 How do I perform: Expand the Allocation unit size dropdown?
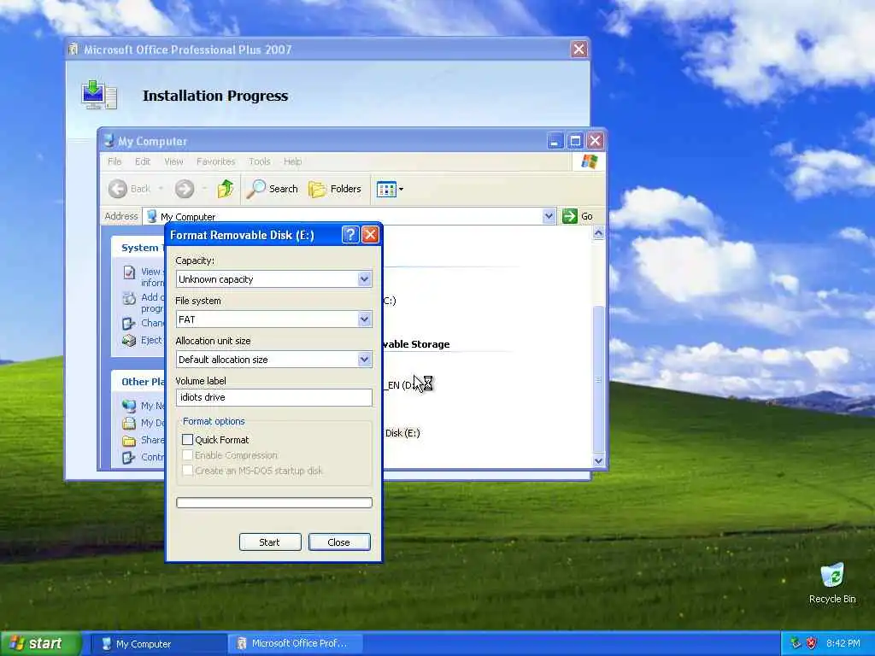(x=364, y=360)
